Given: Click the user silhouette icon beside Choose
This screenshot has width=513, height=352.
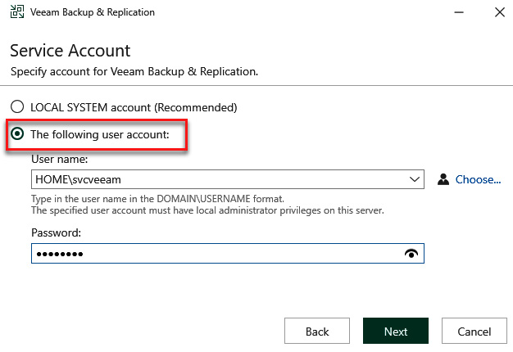Looking at the screenshot, I should [443, 179].
